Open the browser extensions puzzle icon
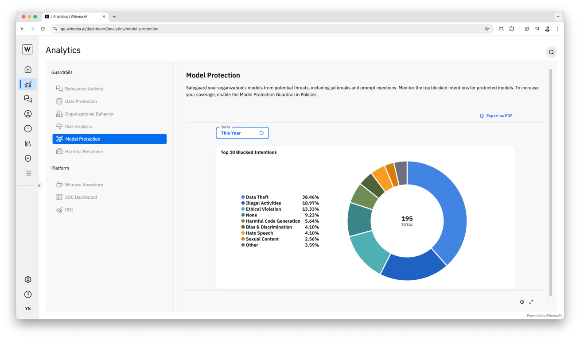This screenshot has height=340, width=580. click(x=512, y=29)
